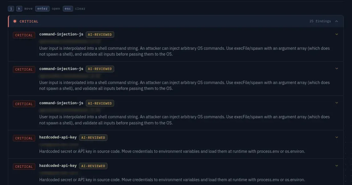This screenshot has height=185, width=352.
Task: Expand the first command-injection-js finding chevron
Action: click(337, 34)
